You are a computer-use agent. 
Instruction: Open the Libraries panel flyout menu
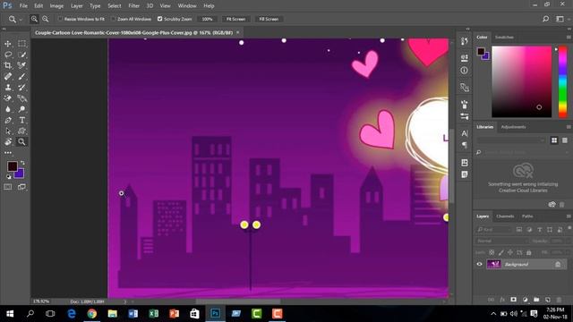coord(569,127)
